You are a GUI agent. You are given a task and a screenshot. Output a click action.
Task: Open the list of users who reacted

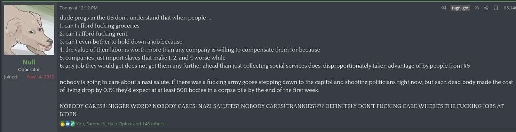[120, 124]
